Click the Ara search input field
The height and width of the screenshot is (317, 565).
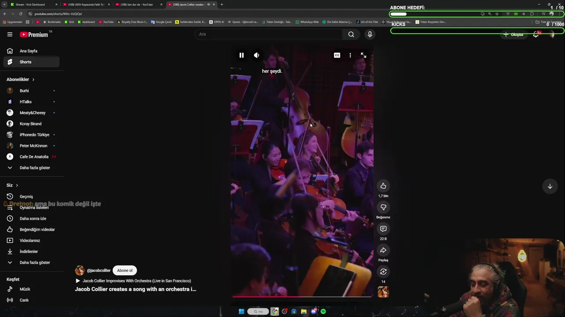coord(268,34)
